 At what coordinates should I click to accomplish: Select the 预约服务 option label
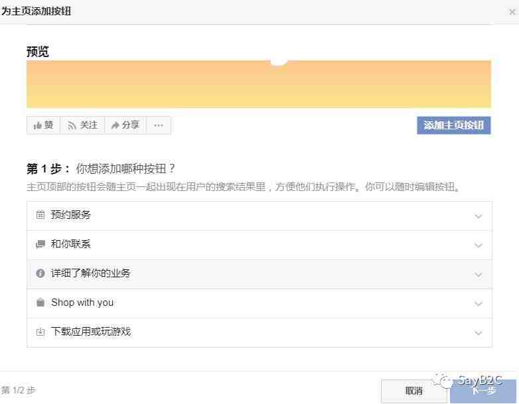pyautogui.click(x=70, y=215)
